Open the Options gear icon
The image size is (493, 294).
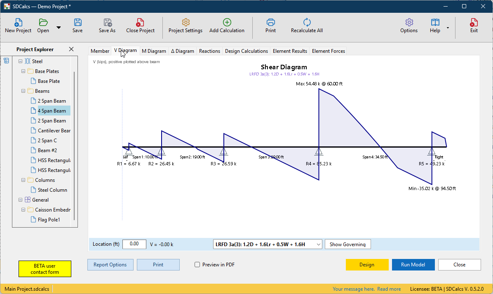[x=409, y=22]
